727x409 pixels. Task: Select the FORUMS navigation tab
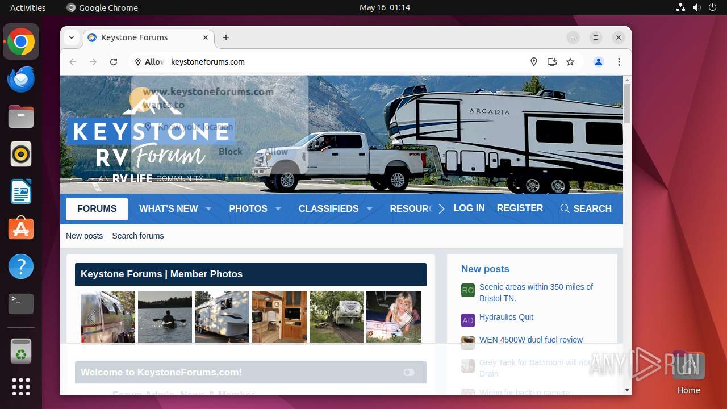(97, 209)
